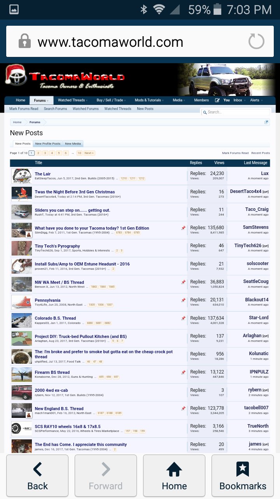Expand the Inbox dropdown
The height and width of the screenshot is (499, 280).
point(245,101)
